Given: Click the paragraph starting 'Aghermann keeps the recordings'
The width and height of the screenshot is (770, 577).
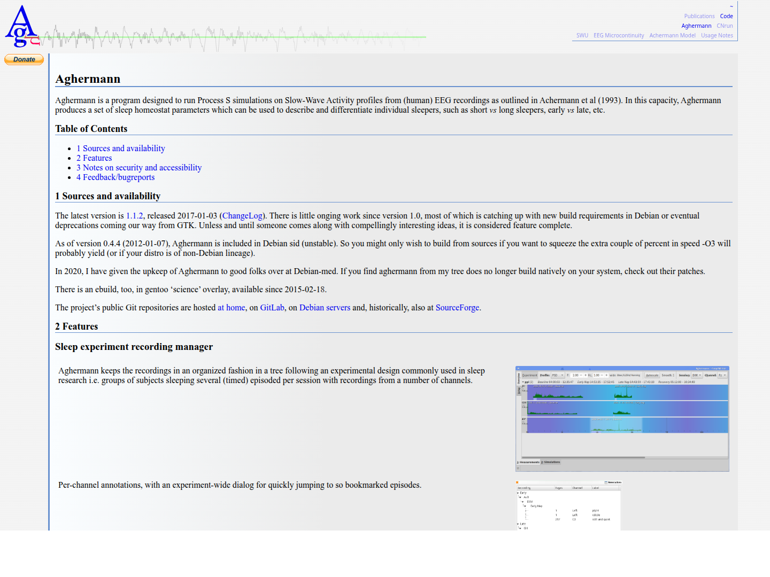Looking at the screenshot, I should 272,376.
